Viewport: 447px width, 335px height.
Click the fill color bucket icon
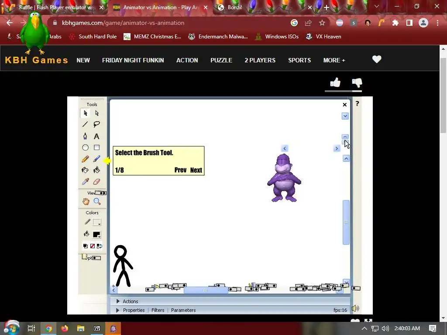86,234
